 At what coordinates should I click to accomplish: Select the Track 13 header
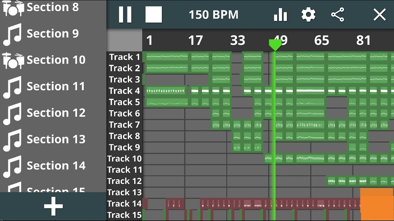coord(124,192)
